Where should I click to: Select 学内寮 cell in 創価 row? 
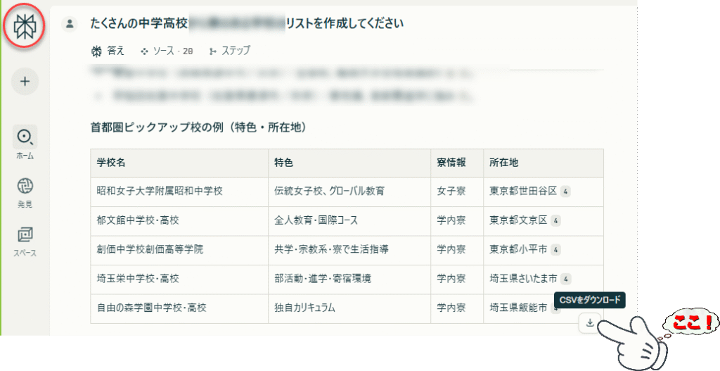click(457, 250)
